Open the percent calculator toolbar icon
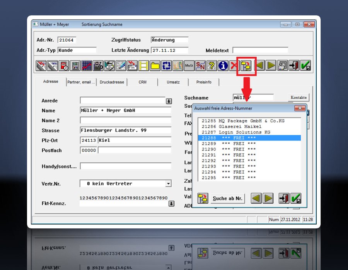The height and width of the screenshot is (270, 348). pyautogui.click(x=98, y=66)
